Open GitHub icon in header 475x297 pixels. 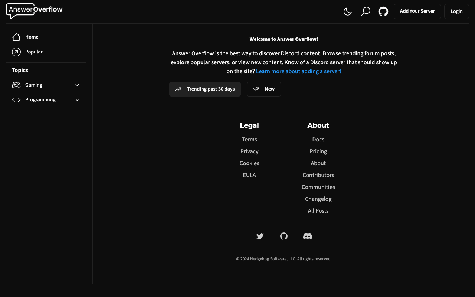[x=383, y=12]
